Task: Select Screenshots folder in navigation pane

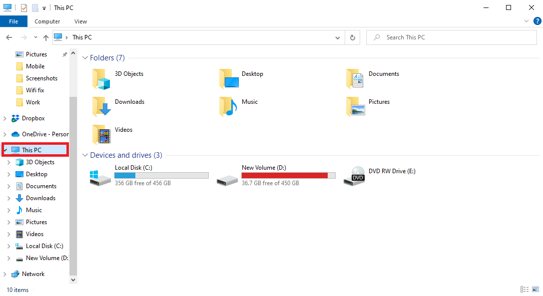Action: pyautogui.click(x=41, y=78)
